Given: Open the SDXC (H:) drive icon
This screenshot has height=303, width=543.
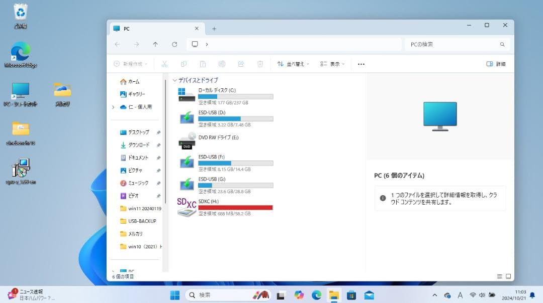Looking at the screenshot, I should [x=186, y=206].
